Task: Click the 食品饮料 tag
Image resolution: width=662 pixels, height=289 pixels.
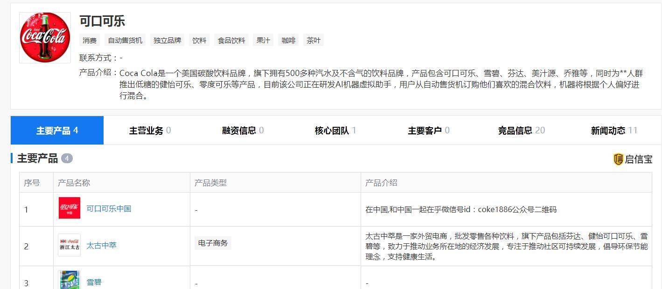Action: click(231, 40)
